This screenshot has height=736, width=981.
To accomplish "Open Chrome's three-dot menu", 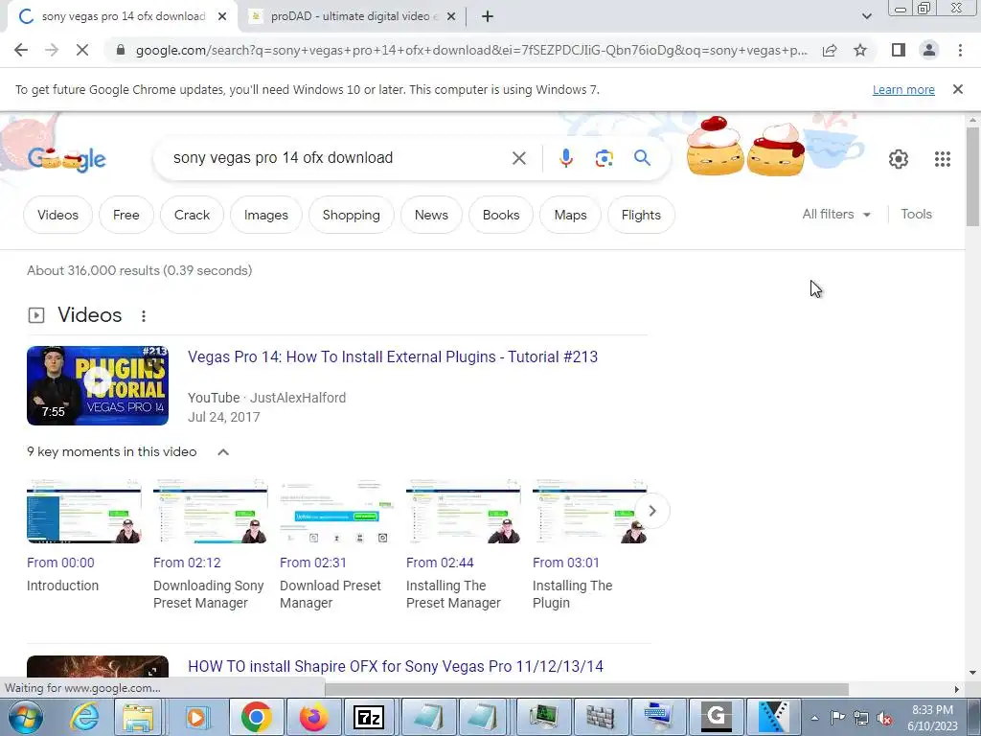I will point(960,50).
